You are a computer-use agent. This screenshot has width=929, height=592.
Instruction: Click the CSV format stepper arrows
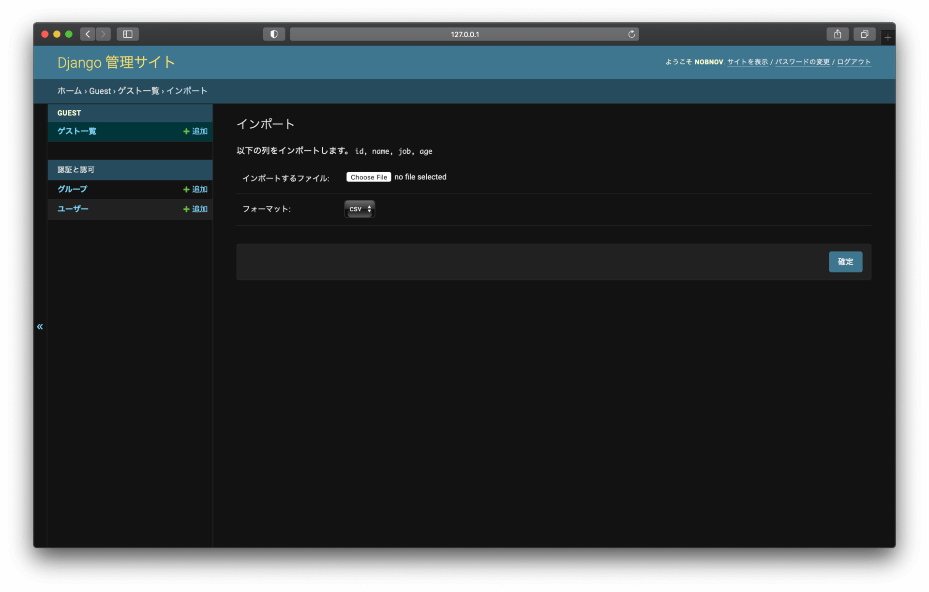click(369, 208)
